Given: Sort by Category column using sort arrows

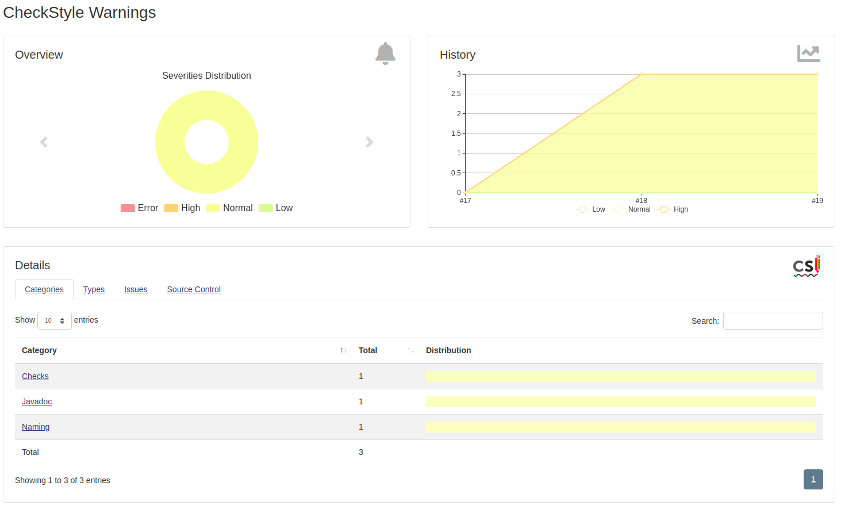Looking at the screenshot, I should coord(343,350).
